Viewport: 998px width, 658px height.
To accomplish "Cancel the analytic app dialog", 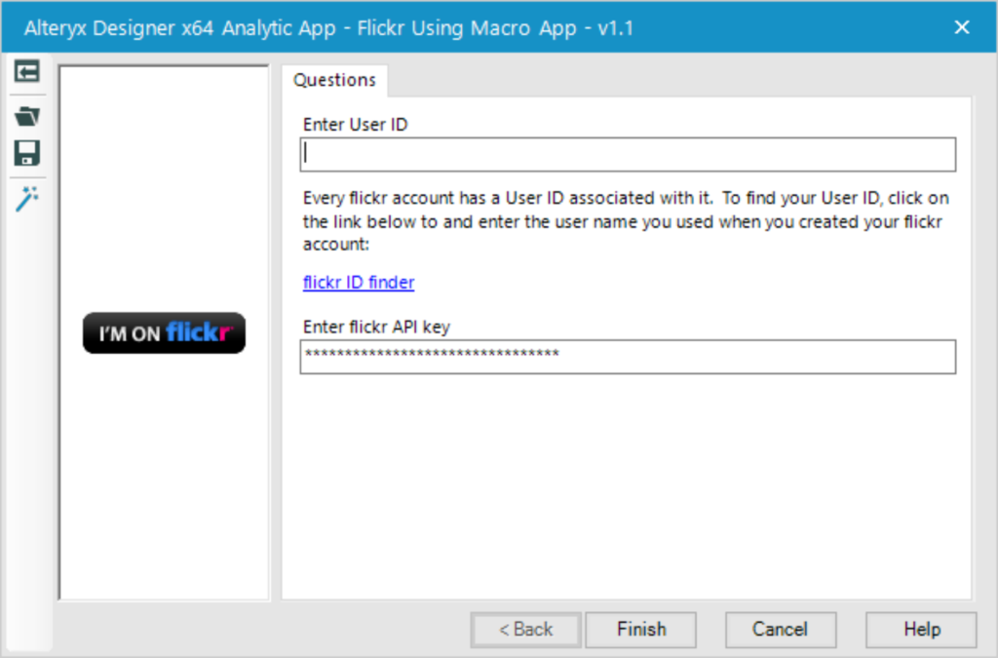I will point(781,630).
